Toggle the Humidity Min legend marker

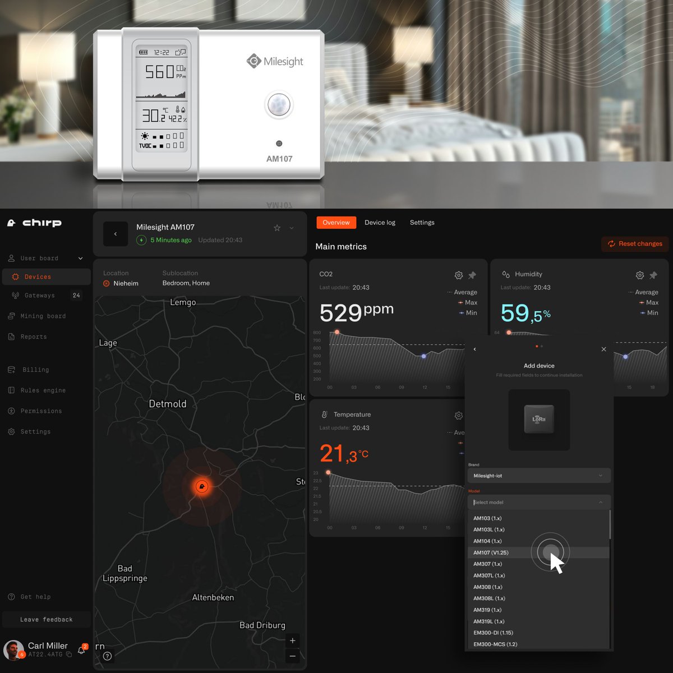649,313
